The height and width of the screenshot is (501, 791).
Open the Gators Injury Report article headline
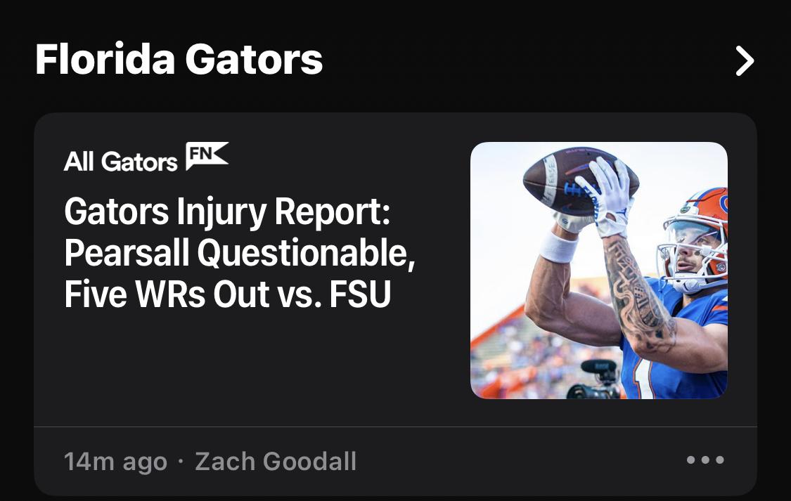coord(240,252)
